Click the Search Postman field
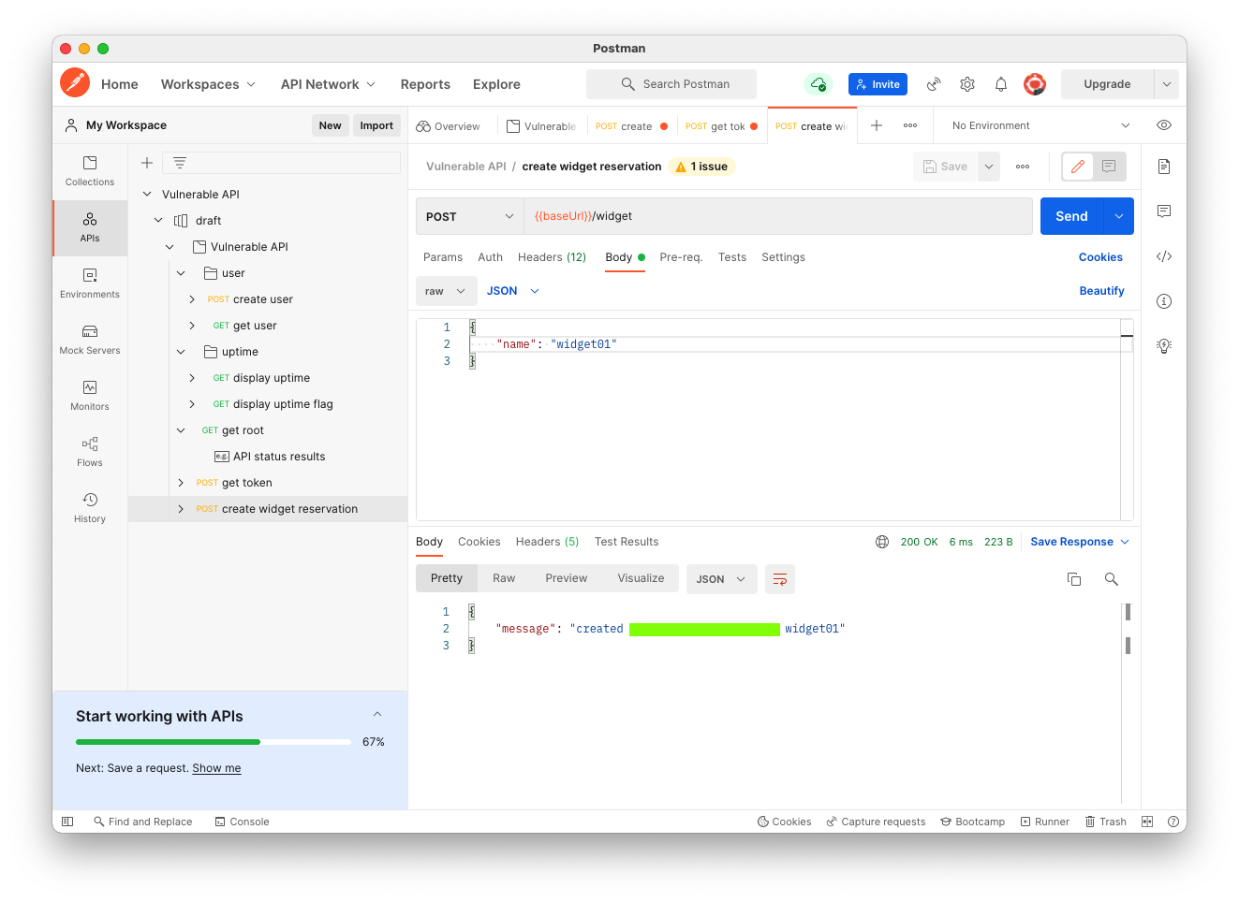Viewport: 1239px width, 902px height. (671, 84)
